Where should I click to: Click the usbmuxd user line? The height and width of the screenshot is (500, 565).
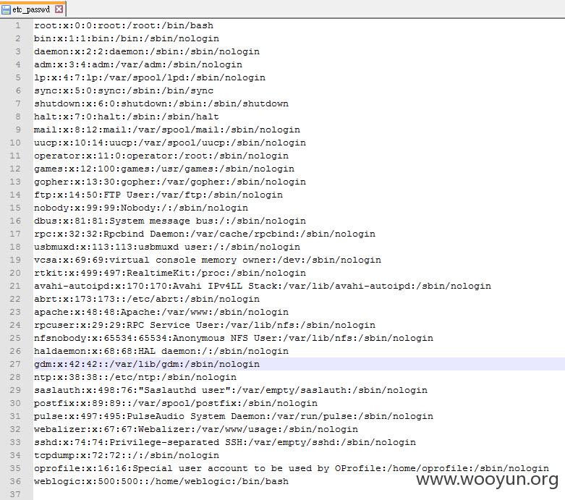pyautogui.click(x=167, y=247)
